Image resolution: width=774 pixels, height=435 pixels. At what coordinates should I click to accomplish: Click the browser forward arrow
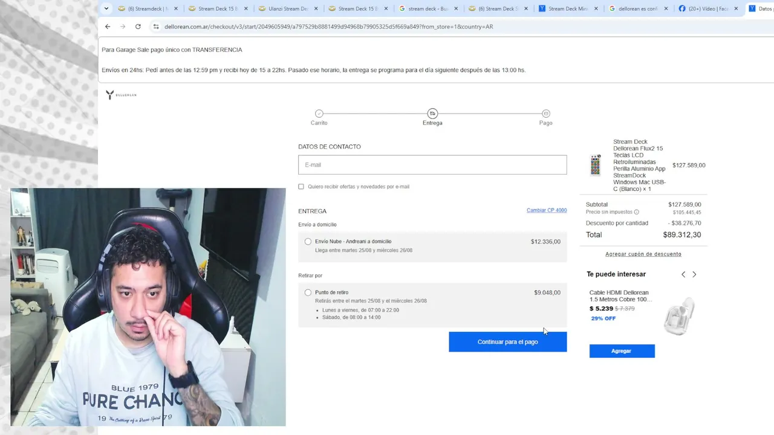point(123,27)
